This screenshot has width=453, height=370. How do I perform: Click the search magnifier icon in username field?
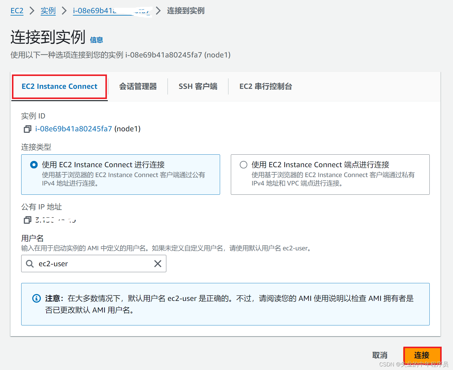point(30,264)
